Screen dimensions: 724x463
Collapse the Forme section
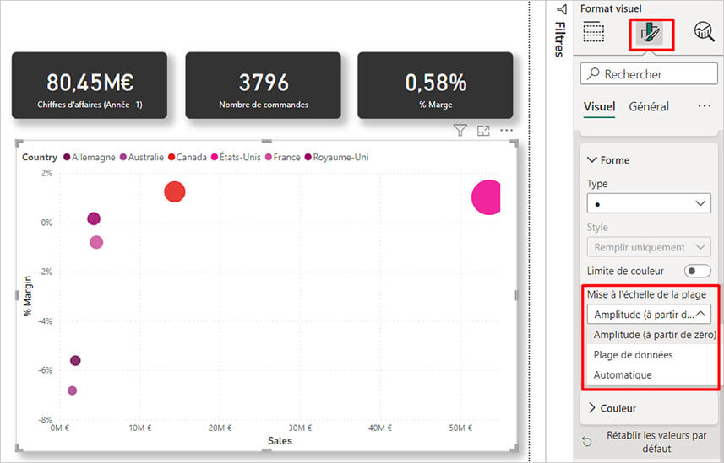(x=592, y=160)
